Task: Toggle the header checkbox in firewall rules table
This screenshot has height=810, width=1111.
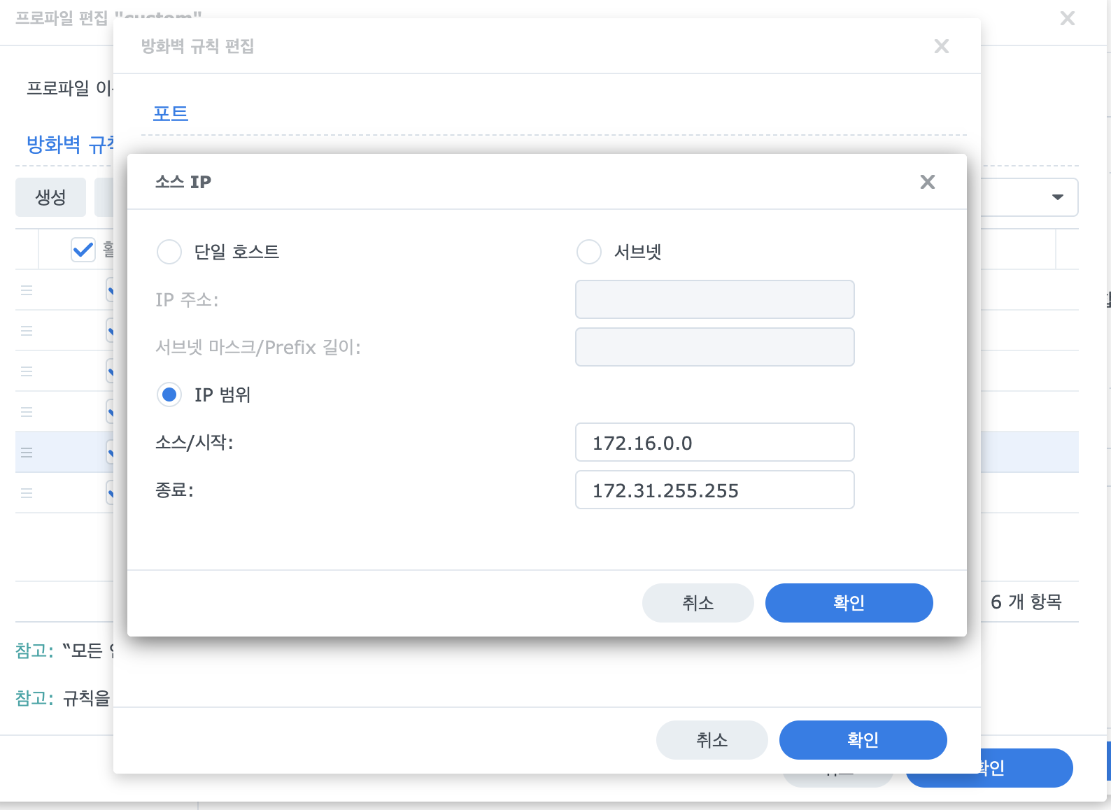Action: tap(83, 249)
